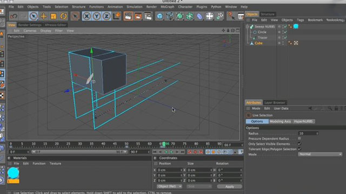The image size is (346, 194).
Task: Open the viewport Display menu
Action: [45, 31]
